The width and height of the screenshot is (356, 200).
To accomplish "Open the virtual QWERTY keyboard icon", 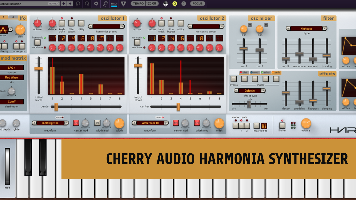I will (165, 4).
